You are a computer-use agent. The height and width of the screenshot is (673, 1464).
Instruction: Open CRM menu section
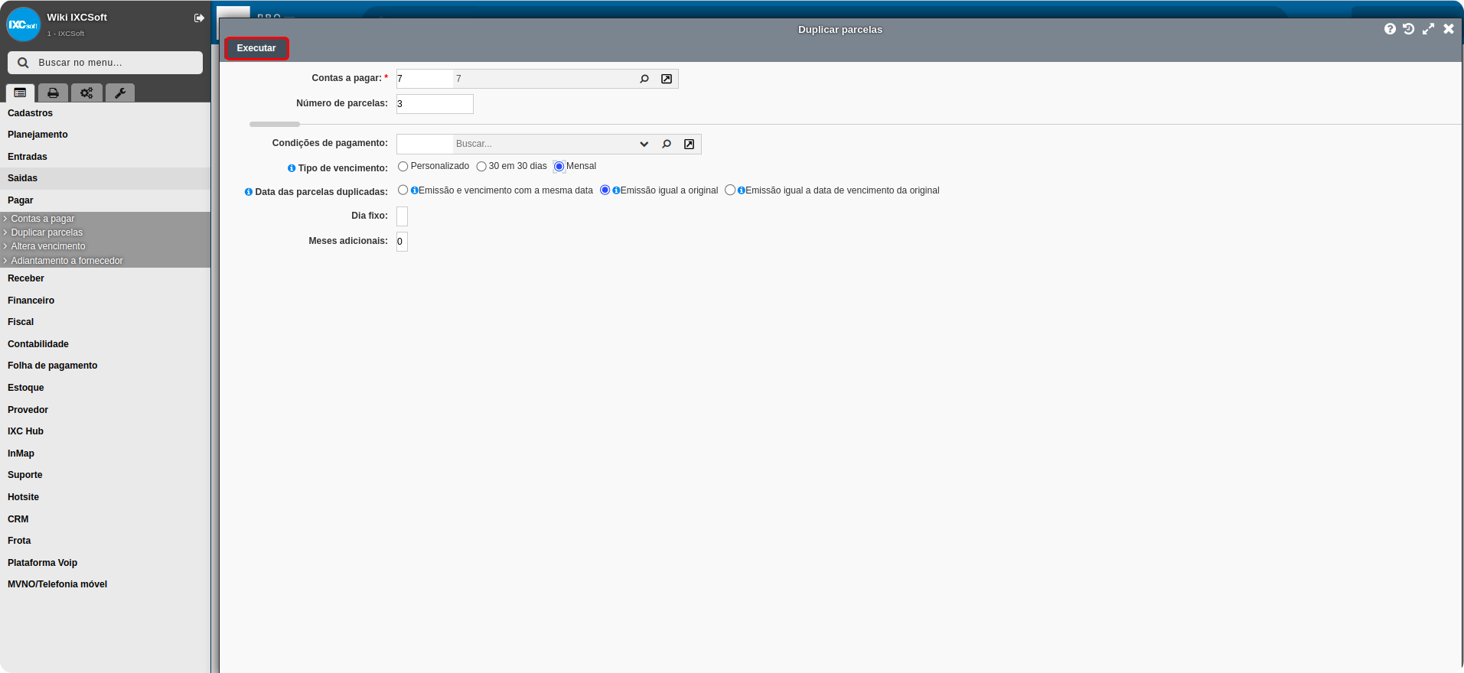(x=105, y=519)
